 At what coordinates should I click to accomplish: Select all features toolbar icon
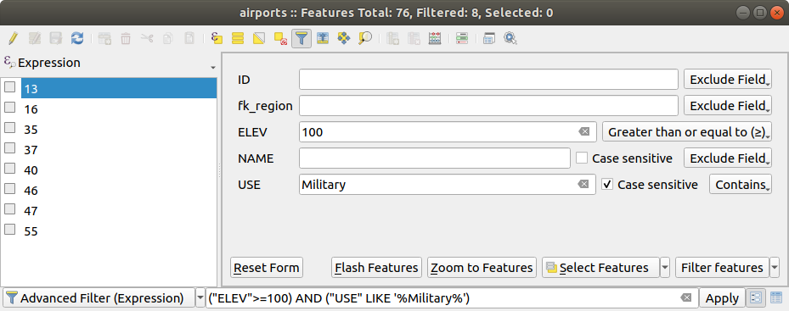(x=238, y=38)
